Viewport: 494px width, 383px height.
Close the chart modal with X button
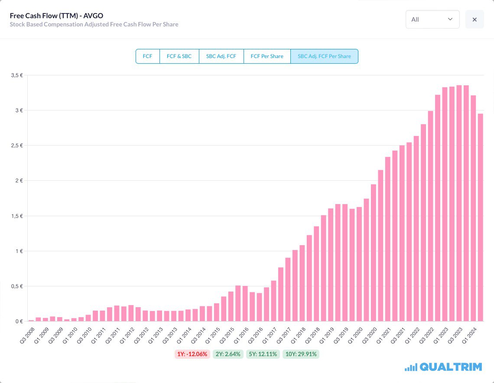point(474,19)
